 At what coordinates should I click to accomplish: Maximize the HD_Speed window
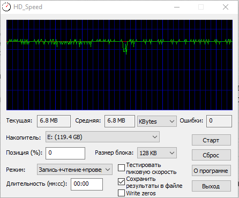pyautogui.click(x=201, y=7)
